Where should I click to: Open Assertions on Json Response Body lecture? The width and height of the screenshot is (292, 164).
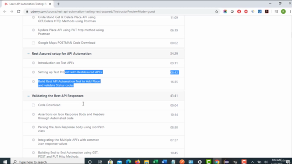tap(71, 116)
